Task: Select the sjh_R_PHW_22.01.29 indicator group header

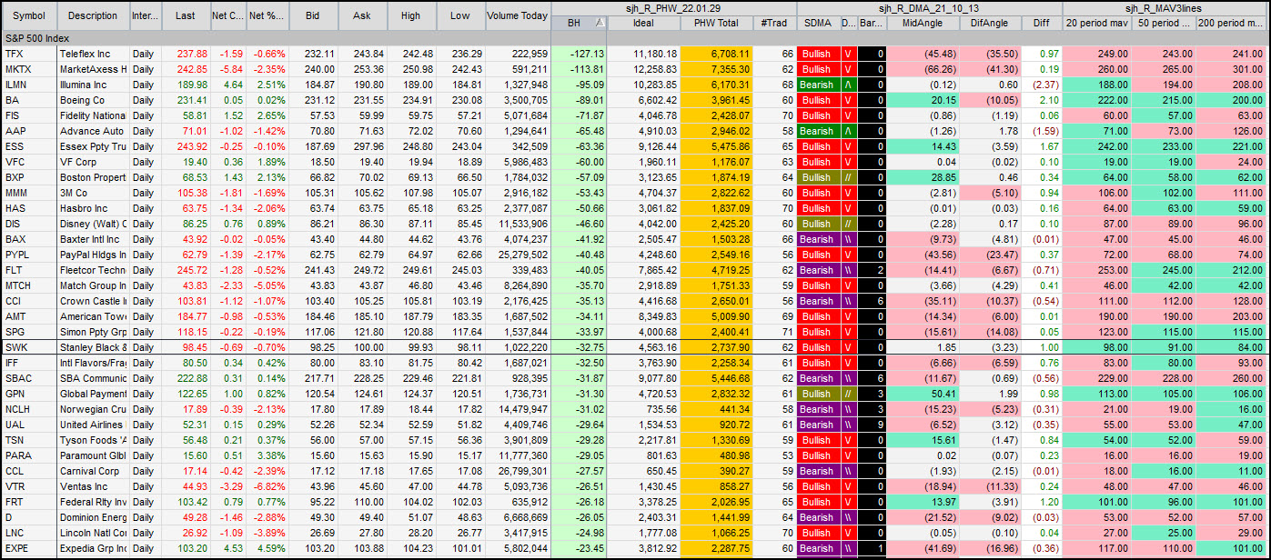Action: [x=674, y=8]
